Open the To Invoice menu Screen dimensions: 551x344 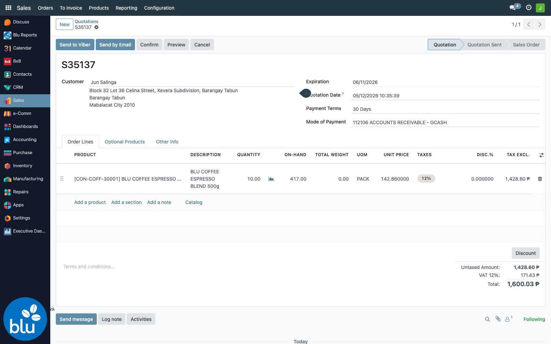click(x=71, y=8)
